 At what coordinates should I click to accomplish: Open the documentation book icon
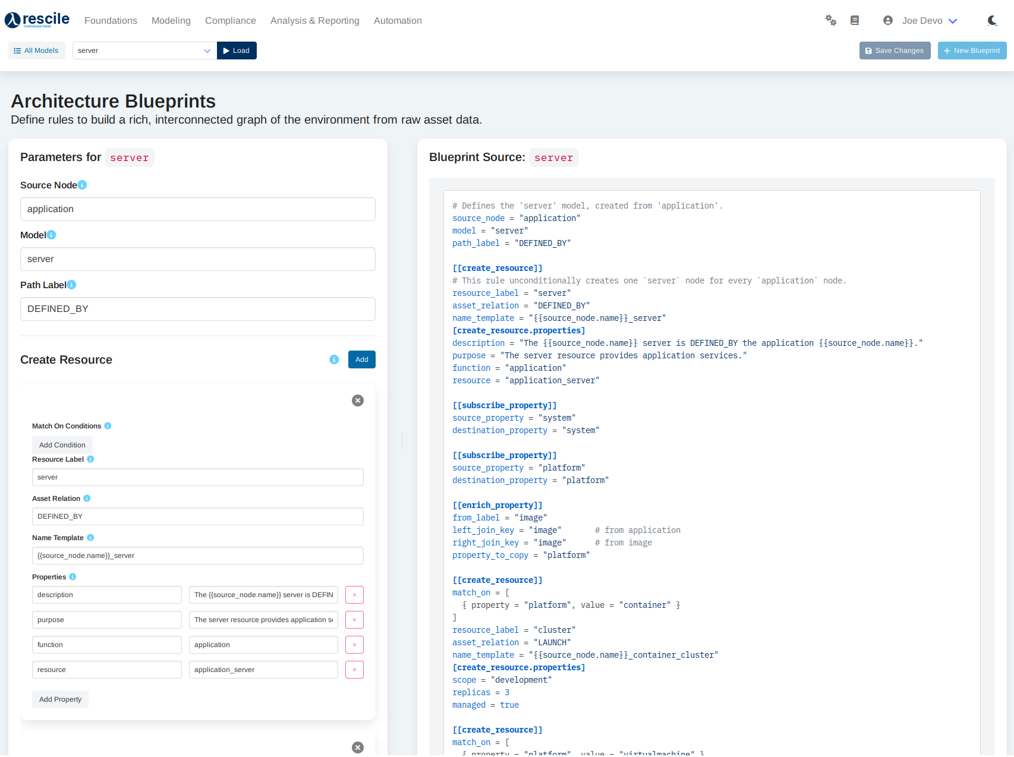855,21
